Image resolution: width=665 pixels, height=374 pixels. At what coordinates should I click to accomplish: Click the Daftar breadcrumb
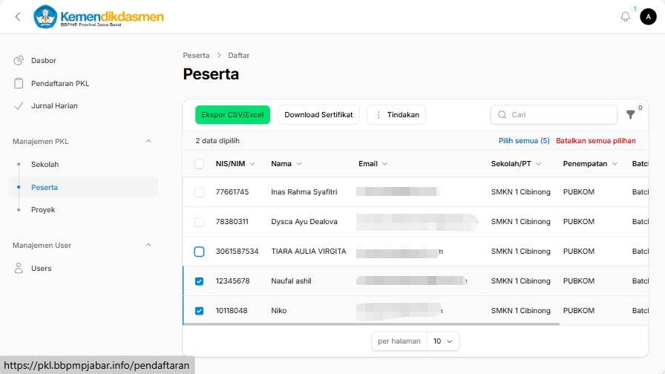(239, 56)
